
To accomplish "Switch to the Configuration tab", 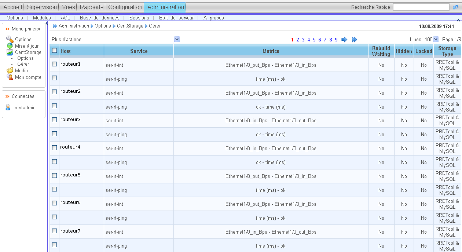I will tap(125, 7).
